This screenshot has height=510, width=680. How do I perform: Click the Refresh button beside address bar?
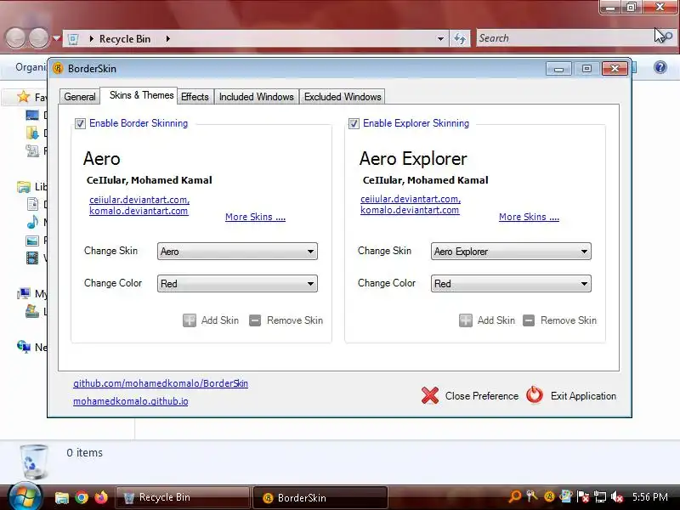point(460,38)
